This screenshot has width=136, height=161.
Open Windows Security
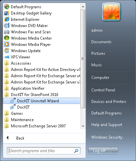click(107, 137)
